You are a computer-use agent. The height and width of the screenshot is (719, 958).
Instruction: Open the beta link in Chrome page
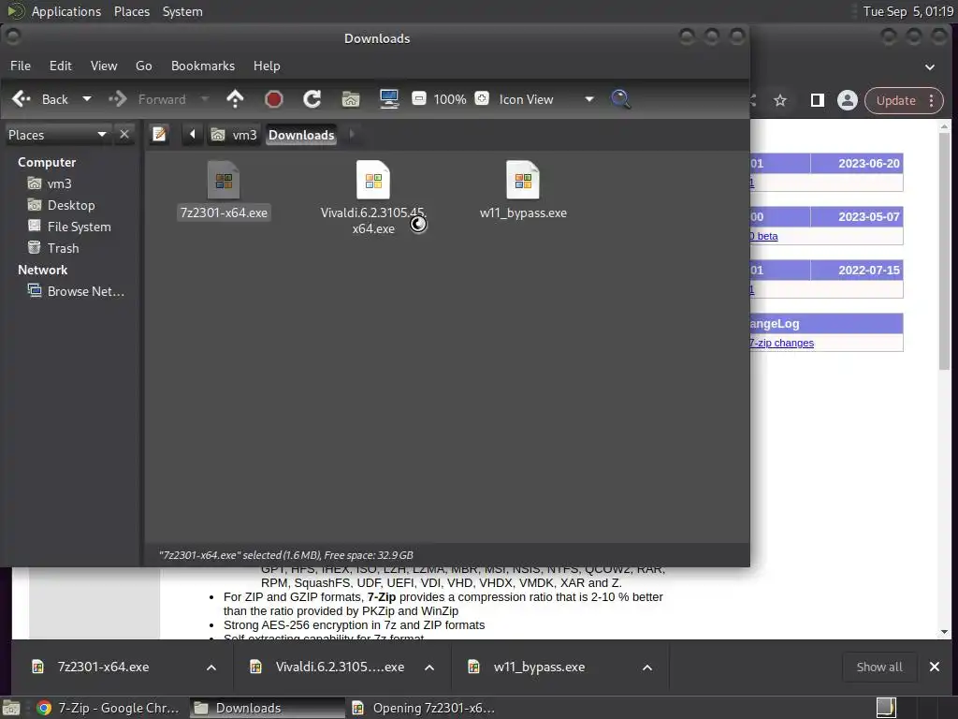pyautogui.click(x=764, y=236)
